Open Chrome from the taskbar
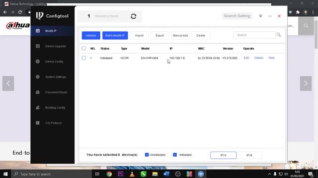The height and width of the screenshot is (178, 318). tap(109, 174)
